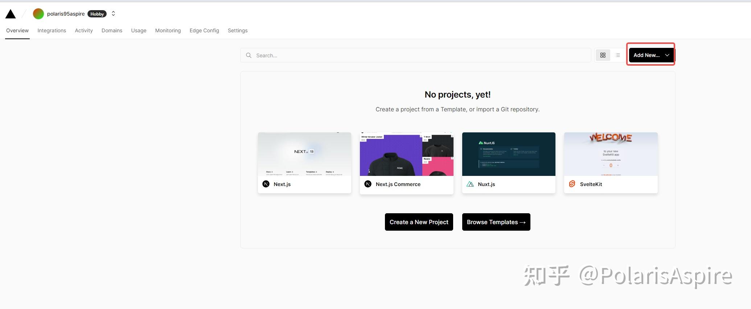
Task: Click the Next.js logo icon
Action: click(x=266, y=184)
